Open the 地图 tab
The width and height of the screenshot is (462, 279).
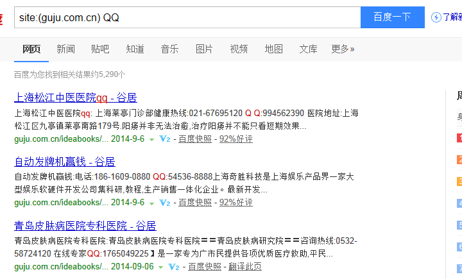click(274, 49)
